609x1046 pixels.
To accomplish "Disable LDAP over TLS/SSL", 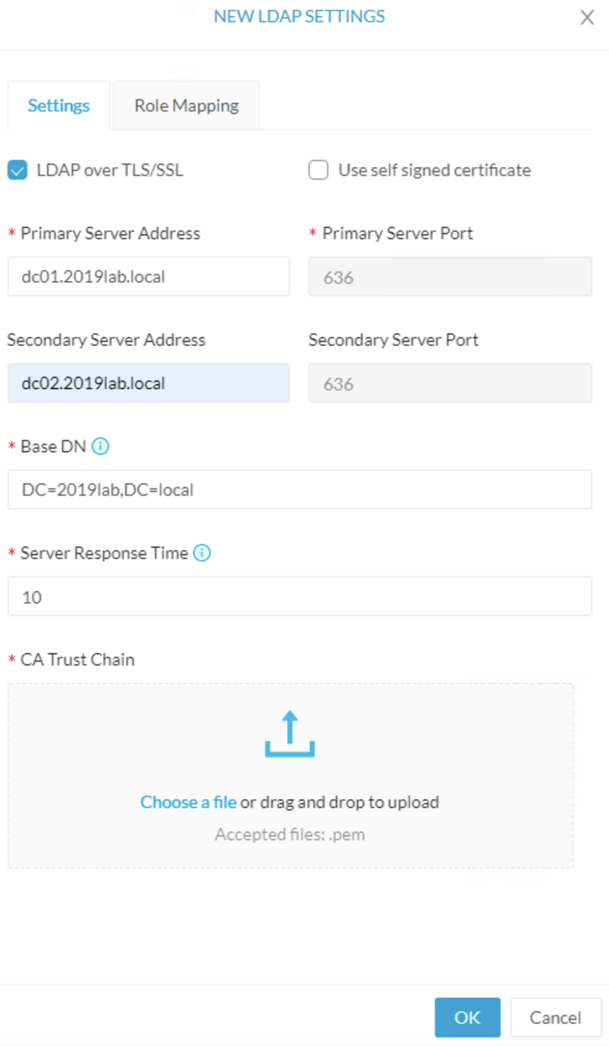I will 16,170.
